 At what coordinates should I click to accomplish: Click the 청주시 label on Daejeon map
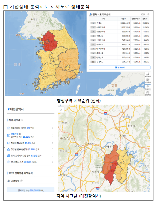tap(131, 126)
